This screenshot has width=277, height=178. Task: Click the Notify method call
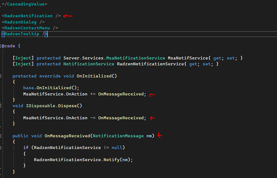pos(112,160)
